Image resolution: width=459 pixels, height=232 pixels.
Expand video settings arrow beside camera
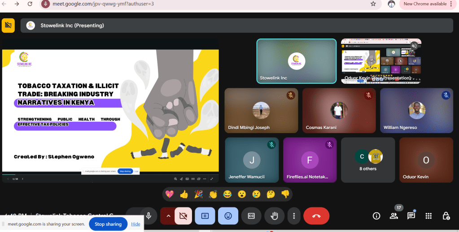click(x=168, y=216)
